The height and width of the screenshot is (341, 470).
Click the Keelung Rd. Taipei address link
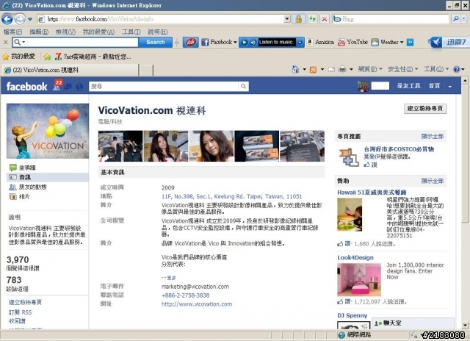tap(232, 196)
